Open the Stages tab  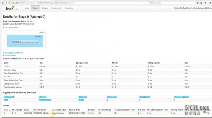tap(35, 8)
